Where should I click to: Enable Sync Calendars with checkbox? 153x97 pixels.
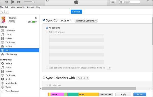tap(44, 78)
